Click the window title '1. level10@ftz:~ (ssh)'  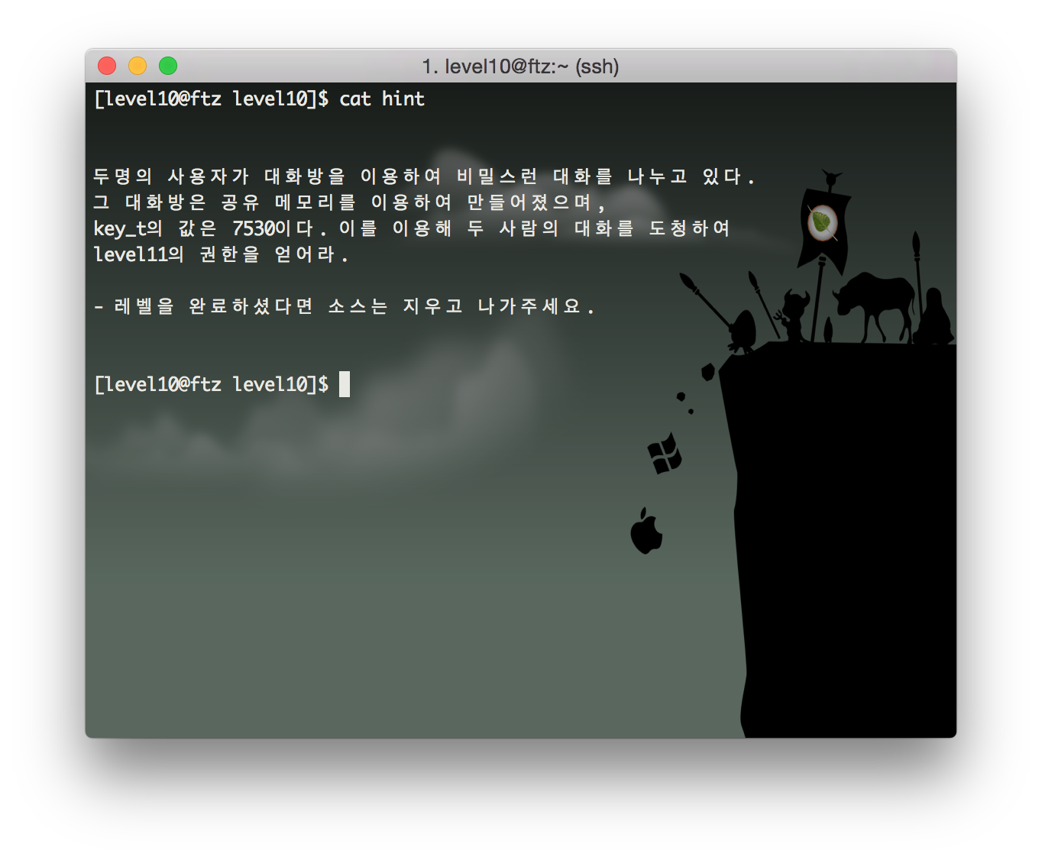pos(520,66)
